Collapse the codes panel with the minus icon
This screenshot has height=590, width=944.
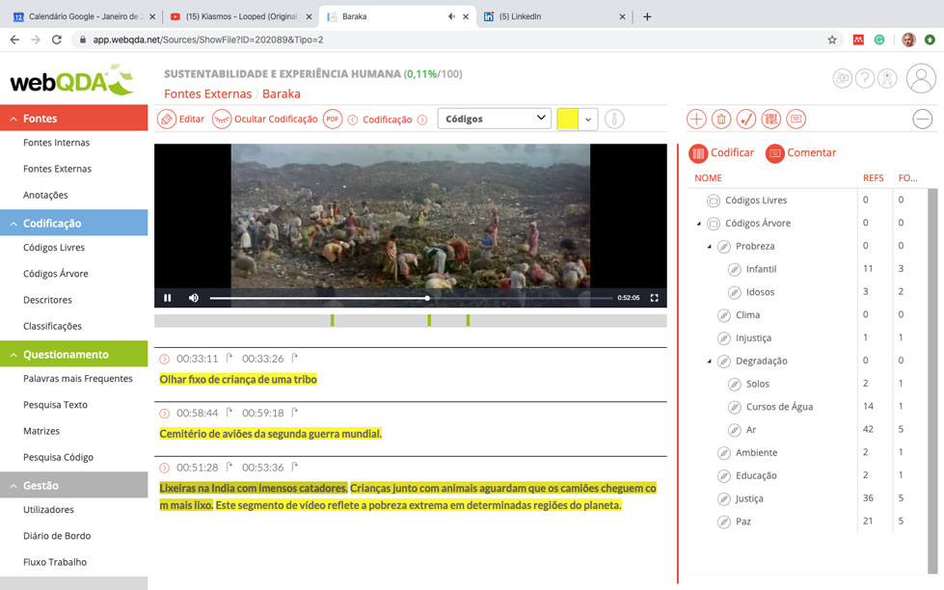coord(923,120)
